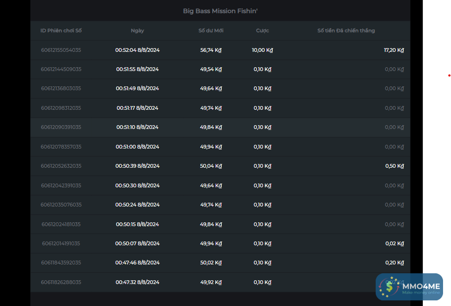This screenshot has height=306, width=451.
Task: Open session ID 60612155054035
Action: (x=61, y=50)
